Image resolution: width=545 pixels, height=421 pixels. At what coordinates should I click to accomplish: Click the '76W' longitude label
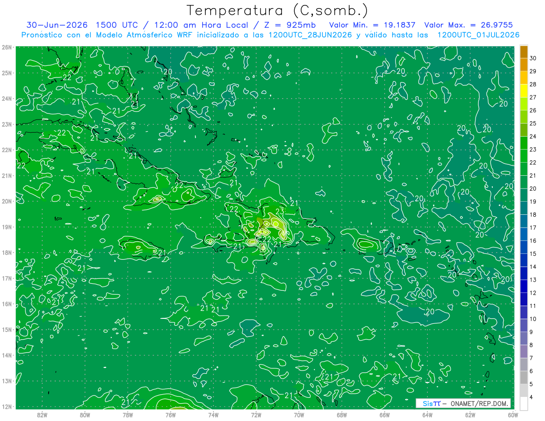tap(171, 415)
